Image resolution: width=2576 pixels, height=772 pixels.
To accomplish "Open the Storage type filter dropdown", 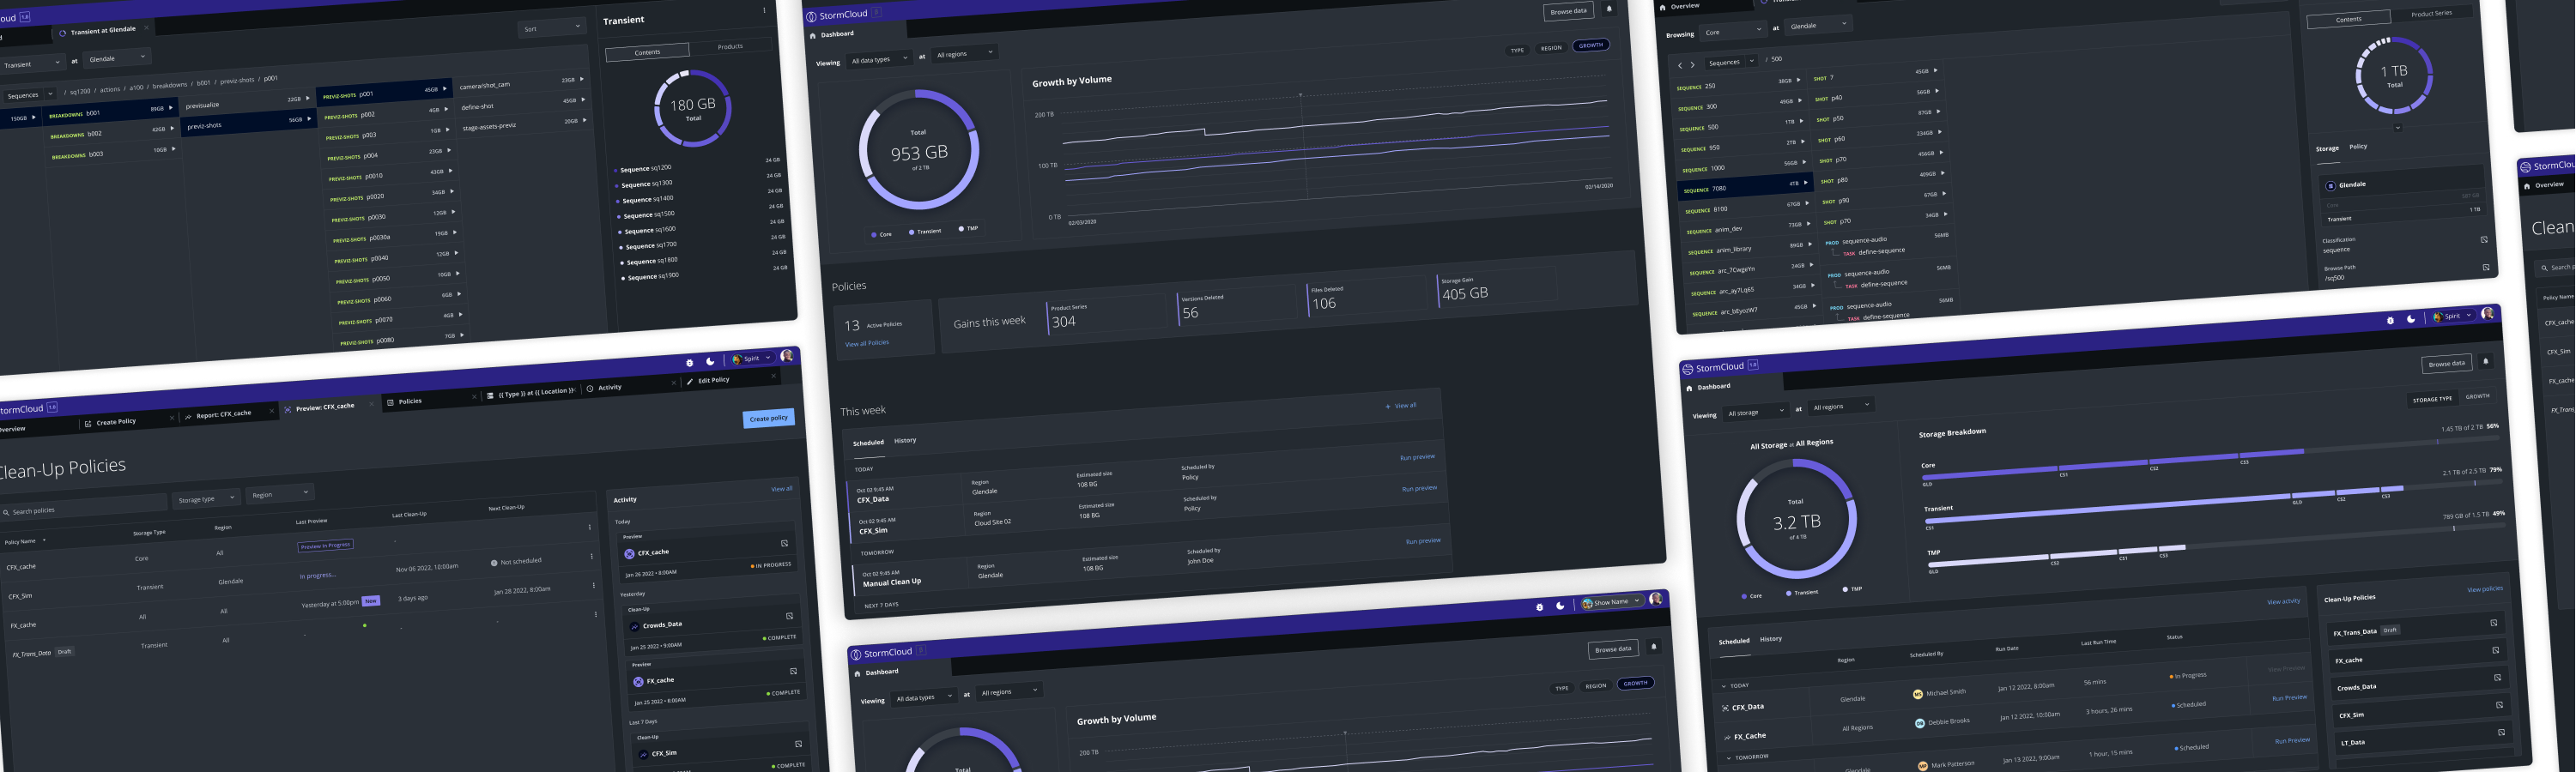I will pos(206,498).
